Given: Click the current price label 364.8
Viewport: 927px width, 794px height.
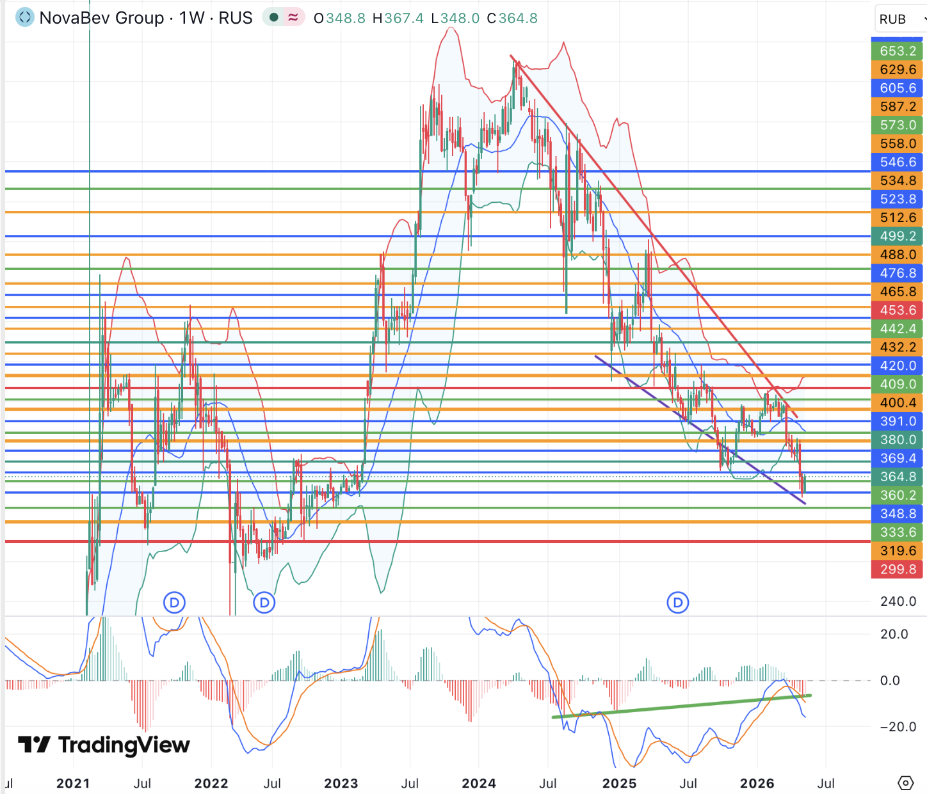Looking at the screenshot, I should [897, 477].
